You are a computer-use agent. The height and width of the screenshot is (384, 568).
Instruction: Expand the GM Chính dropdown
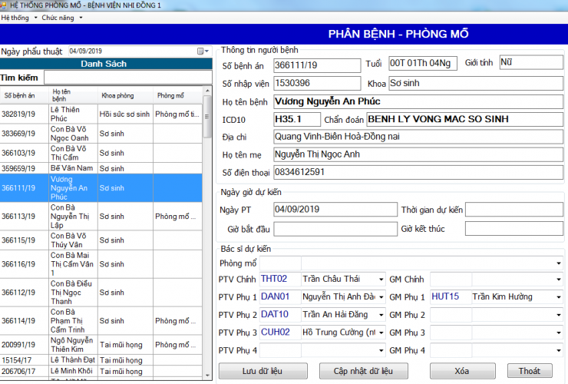pos(559,280)
